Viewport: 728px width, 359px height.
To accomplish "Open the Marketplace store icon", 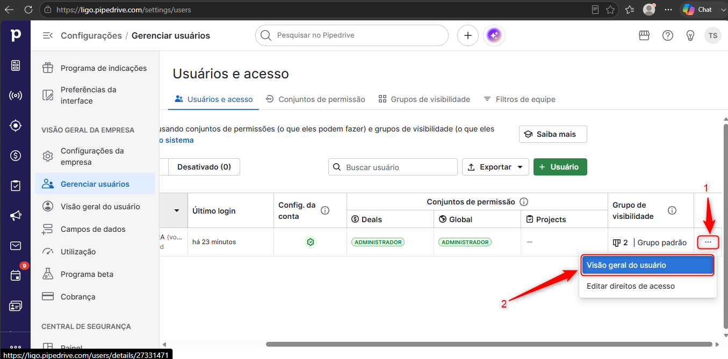I will click(x=644, y=35).
